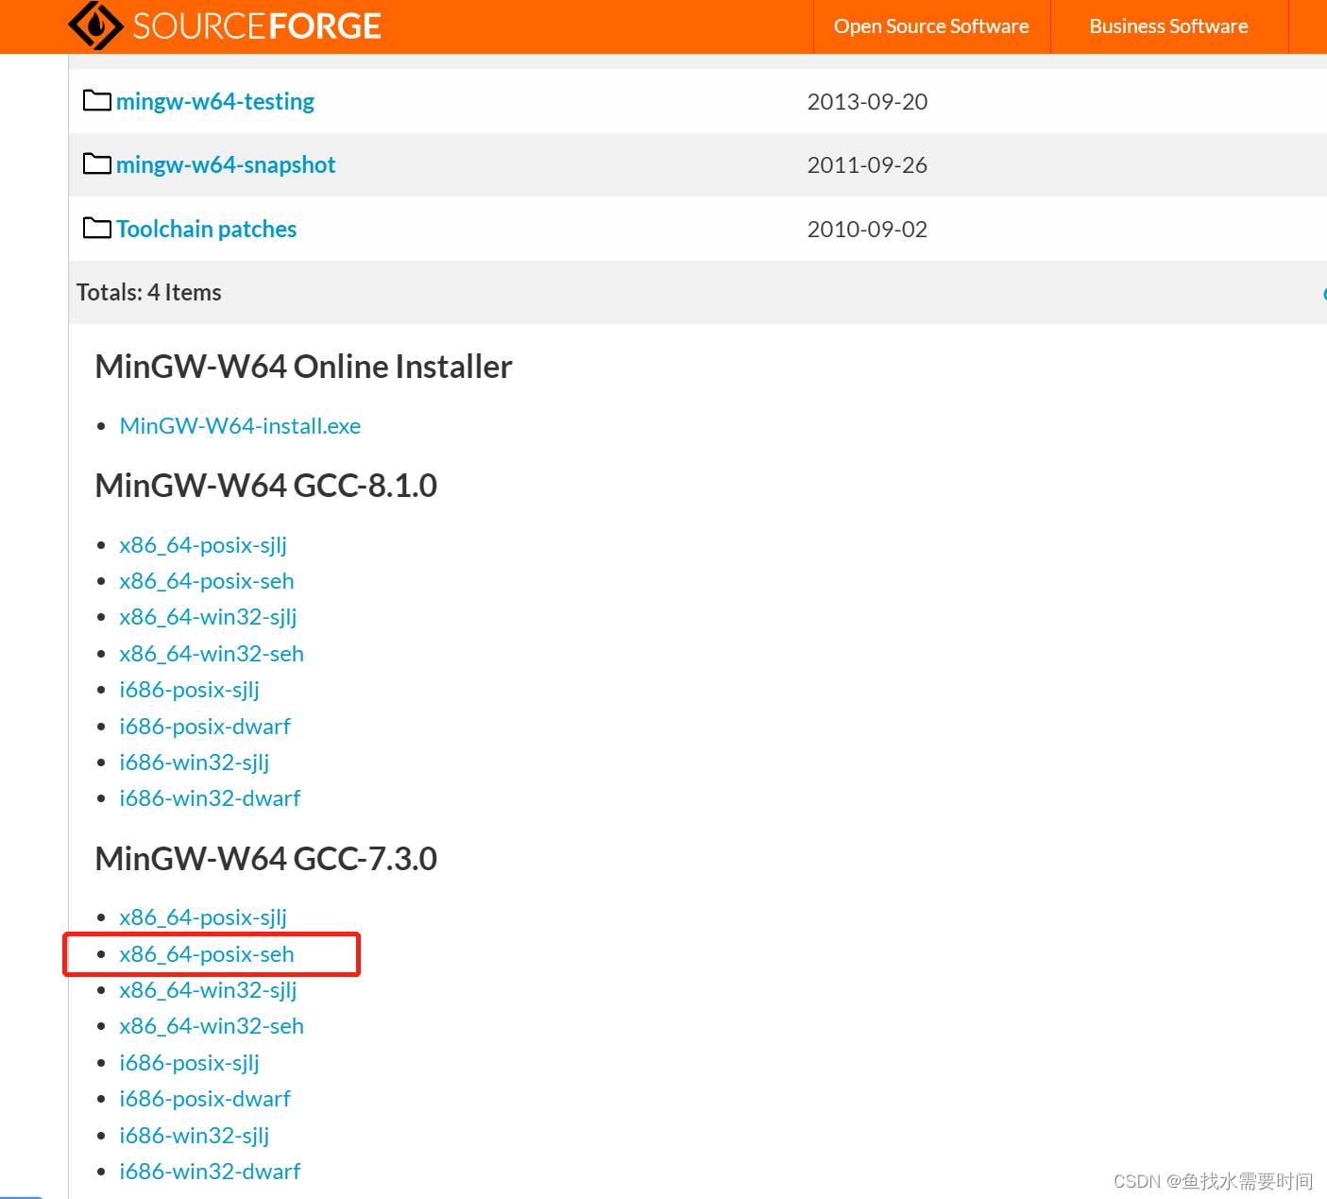Click the folder icon beside Toolchain patches
The height and width of the screenshot is (1199, 1327).
pyautogui.click(x=96, y=228)
